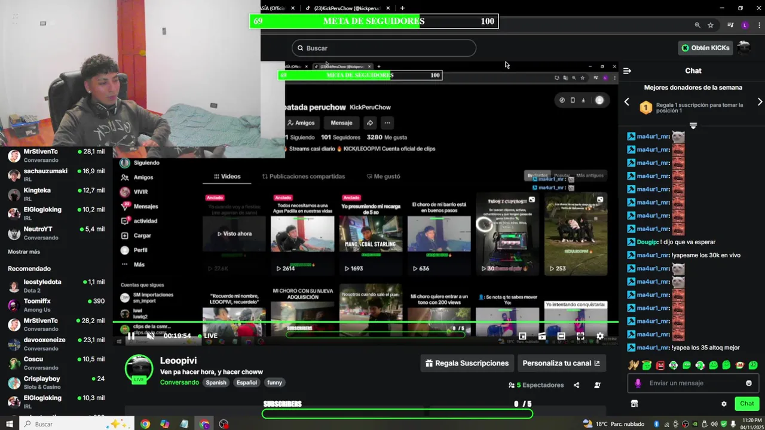Screen dimensions: 765x430
Task: Open Chrome profile L avatar
Action: click(745, 25)
